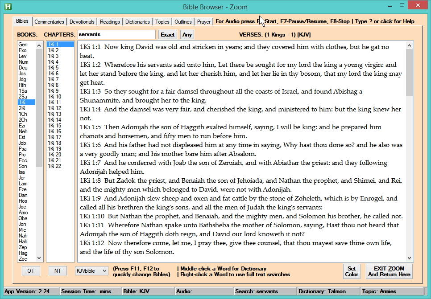Click the audio and help instruction text
431x299 pixels.
click(x=315, y=21)
